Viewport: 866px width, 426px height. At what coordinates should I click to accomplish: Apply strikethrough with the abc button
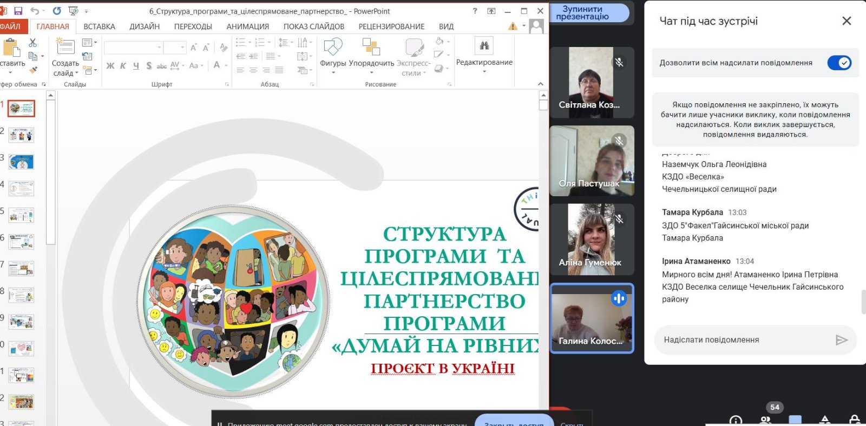pyautogui.click(x=161, y=65)
